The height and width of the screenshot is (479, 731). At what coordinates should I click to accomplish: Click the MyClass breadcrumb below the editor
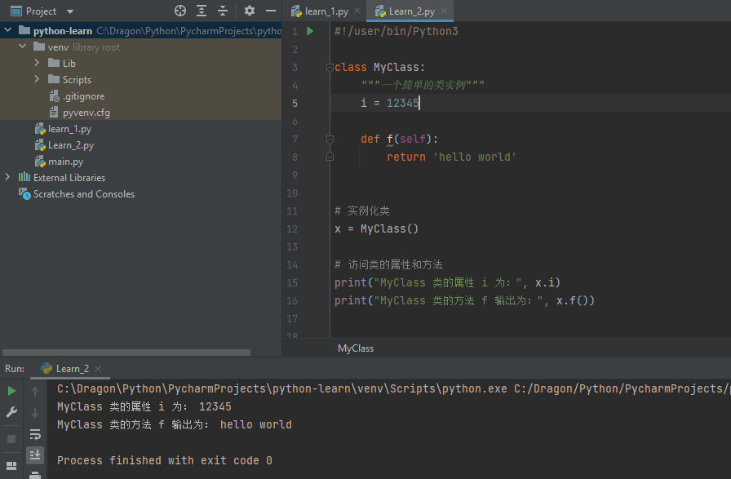click(355, 348)
